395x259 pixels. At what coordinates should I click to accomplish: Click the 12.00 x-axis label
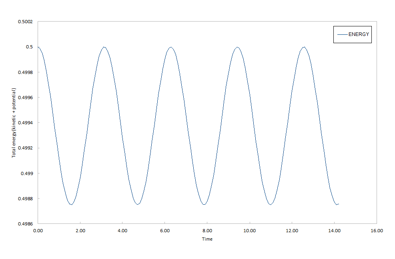292,231
